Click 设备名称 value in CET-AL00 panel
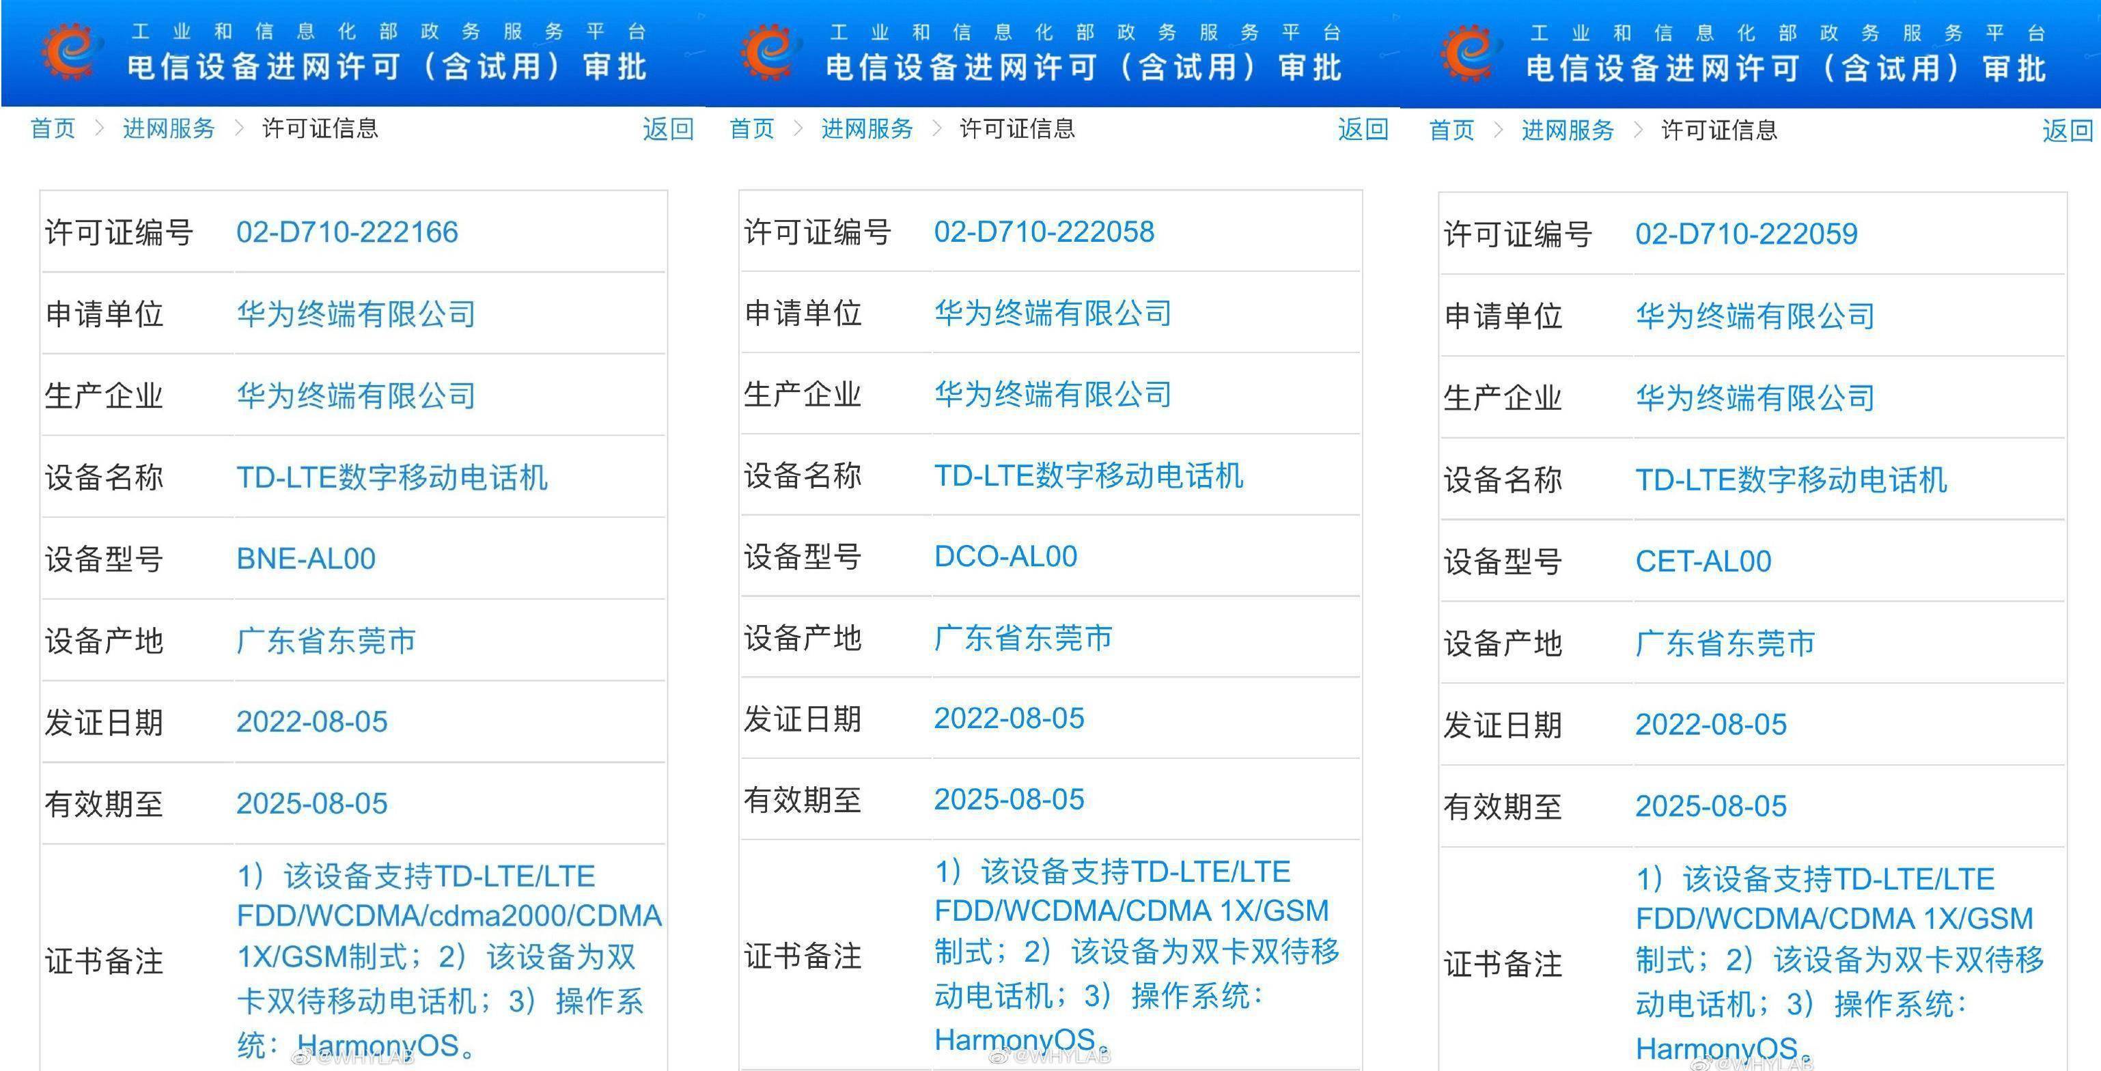 pyautogui.click(x=1792, y=479)
